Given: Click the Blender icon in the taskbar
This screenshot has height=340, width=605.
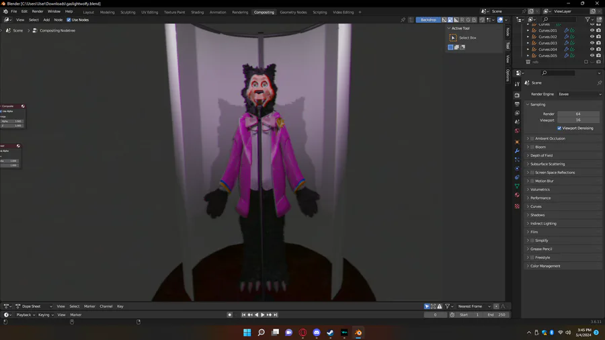Looking at the screenshot, I should pyautogui.click(x=358, y=333).
